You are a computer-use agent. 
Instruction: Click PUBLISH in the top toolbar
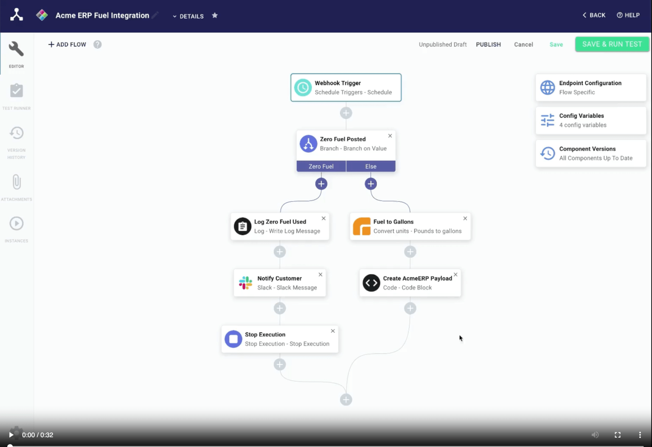pyautogui.click(x=488, y=44)
